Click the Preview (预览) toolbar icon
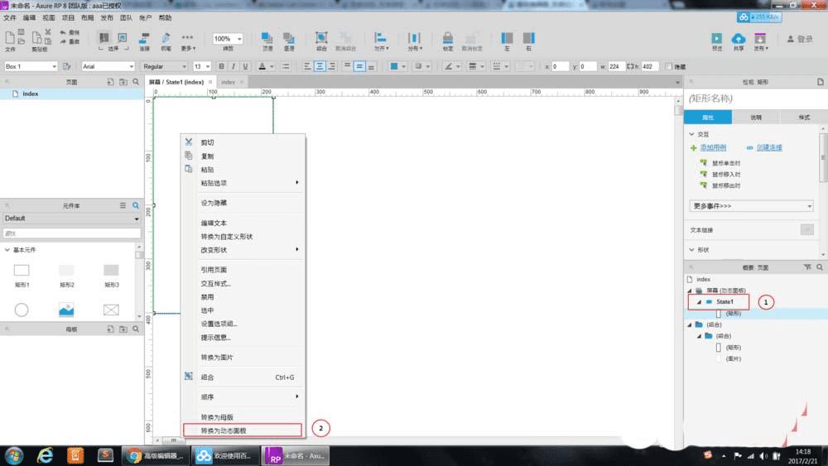The height and width of the screenshot is (466, 828). click(x=716, y=37)
